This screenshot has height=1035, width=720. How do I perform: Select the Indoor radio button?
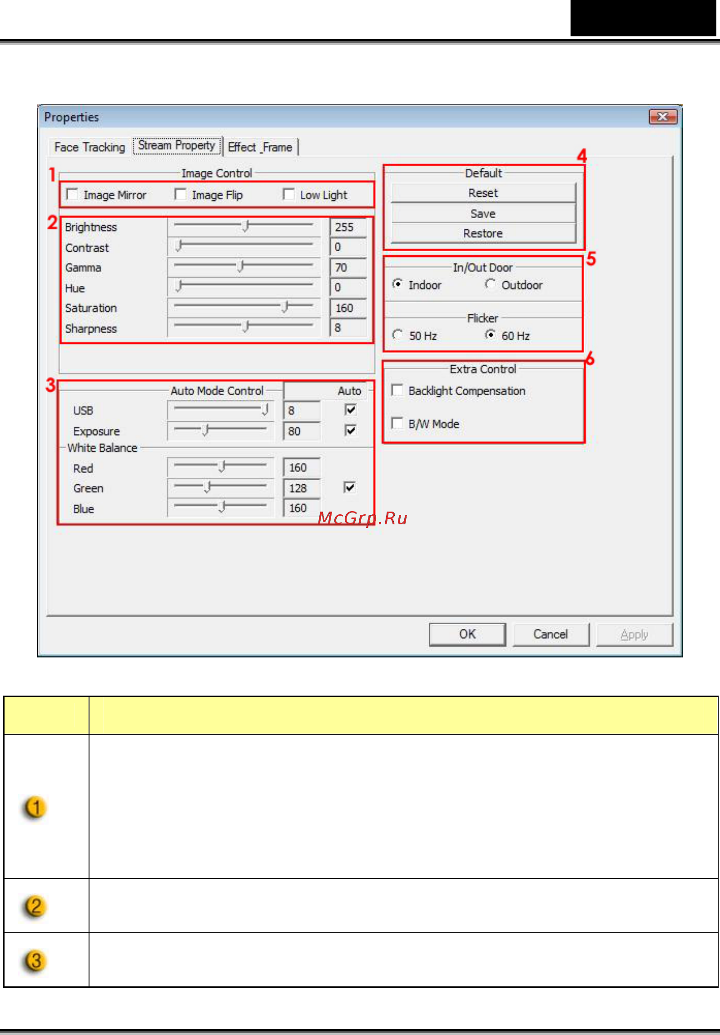(x=397, y=284)
